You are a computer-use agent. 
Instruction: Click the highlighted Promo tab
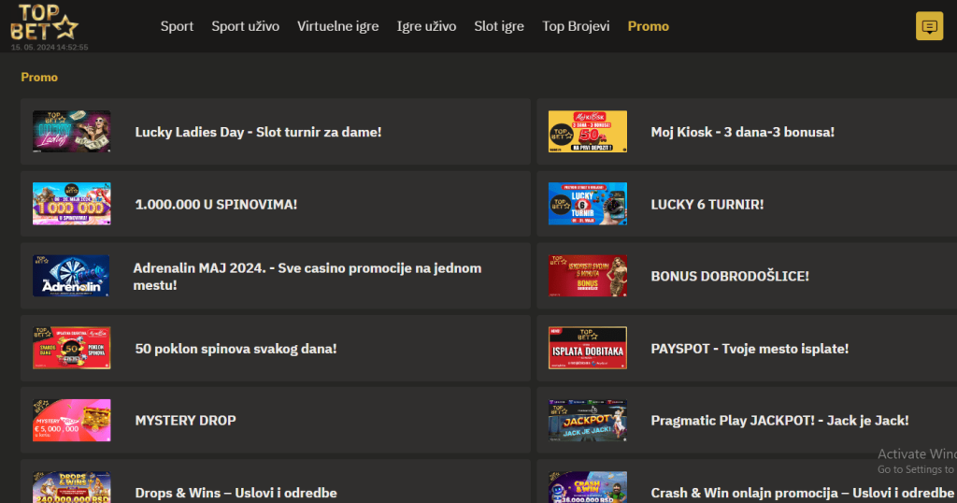pyautogui.click(x=648, y=26)
